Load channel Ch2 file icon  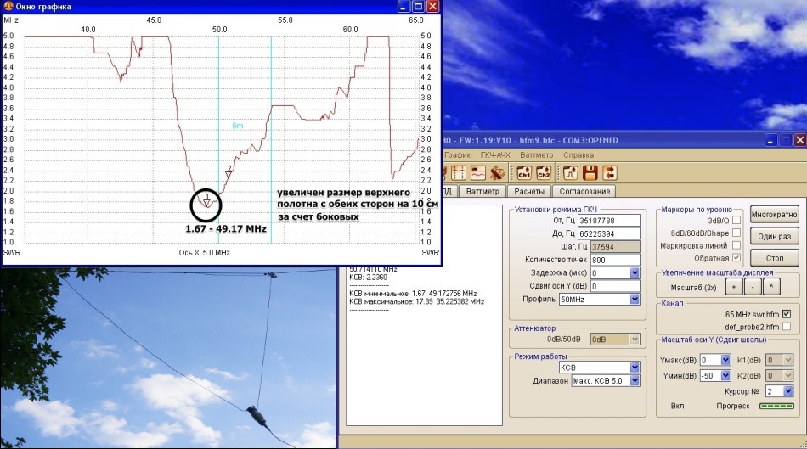click(544, 173)
